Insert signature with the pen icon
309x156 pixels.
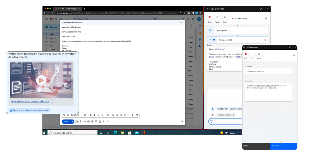tap(104, 122)
